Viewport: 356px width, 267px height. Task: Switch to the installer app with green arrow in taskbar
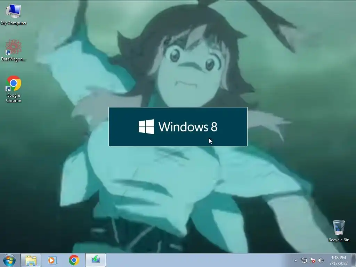[96, 260]
